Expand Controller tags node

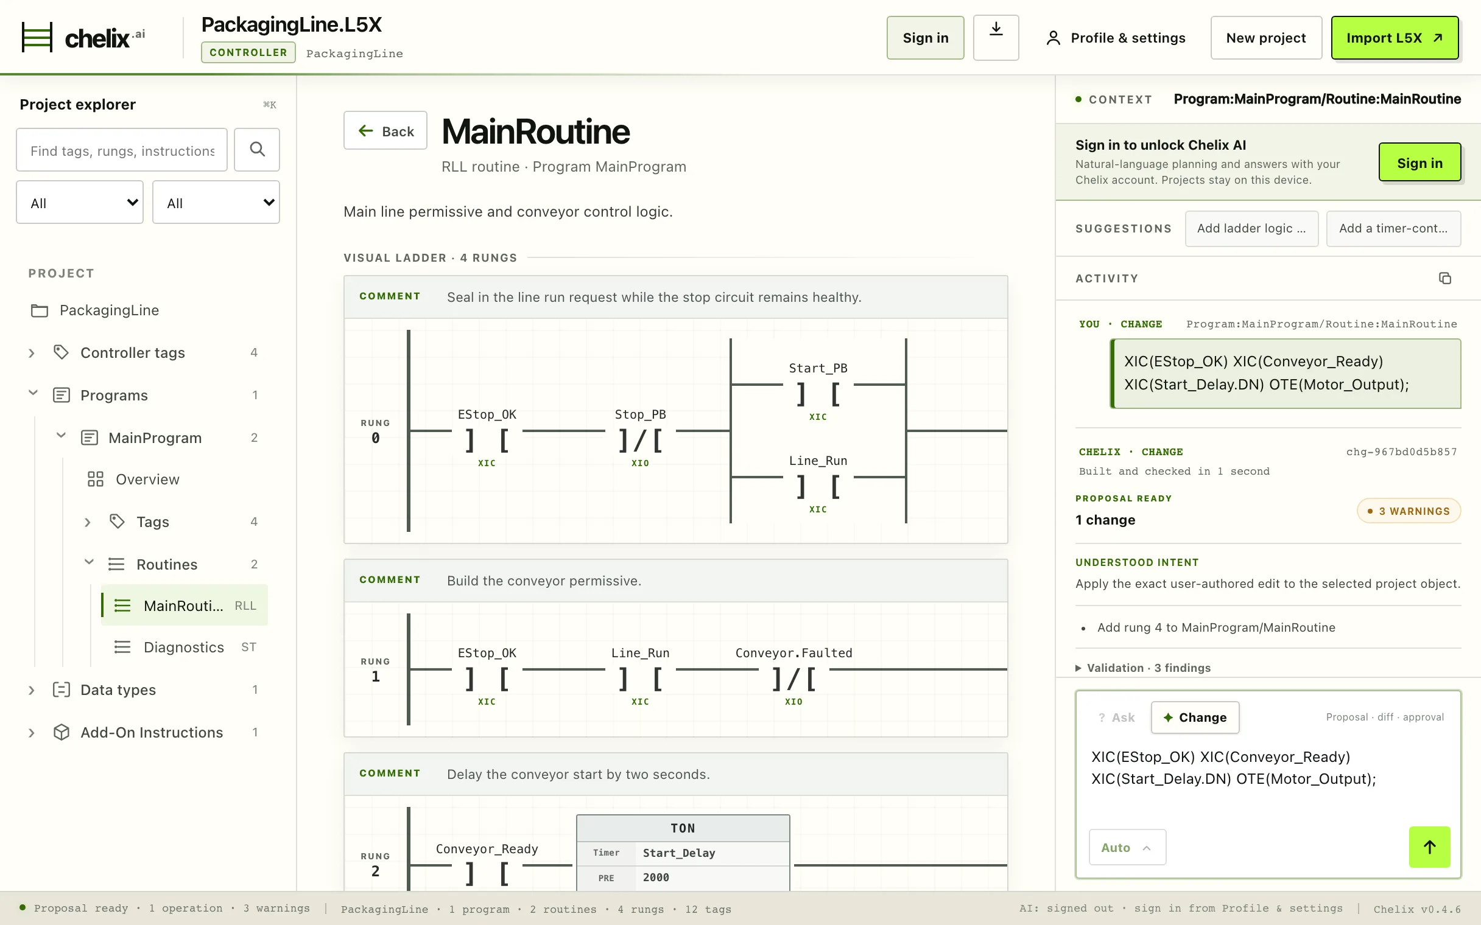tap(32, 353)
